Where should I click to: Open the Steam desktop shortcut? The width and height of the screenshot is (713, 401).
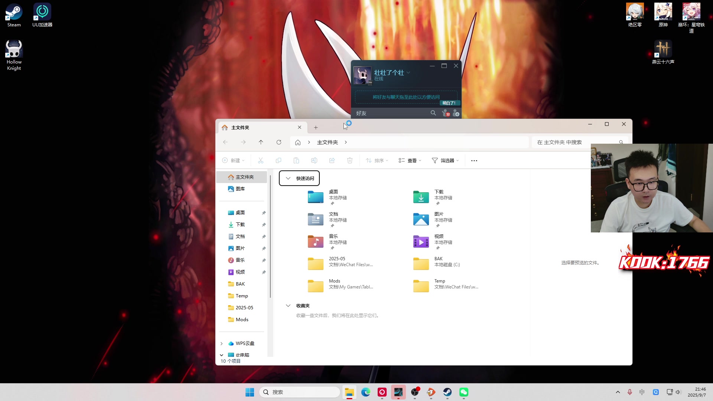point(14,15)
